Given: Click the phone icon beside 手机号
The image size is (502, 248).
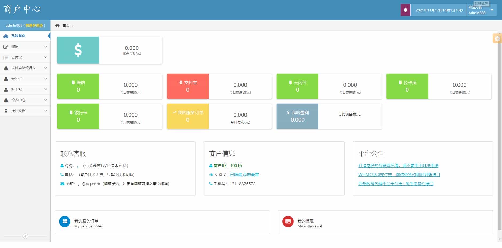Looking at the screenshot, I should point(211,184).
